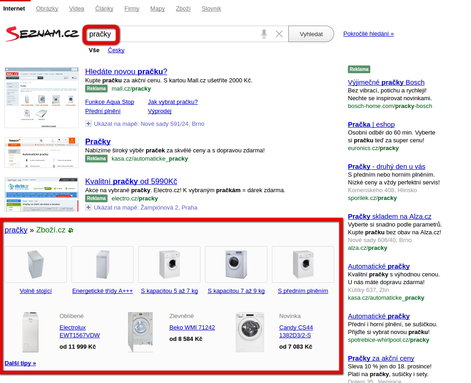Open the Whirlpool 'Automatické pračky' sidebar ad

pos(379,316)
